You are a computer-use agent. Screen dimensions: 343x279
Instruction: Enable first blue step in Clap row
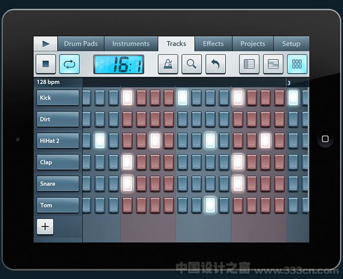pyautogui.click(x=87, y=162)
